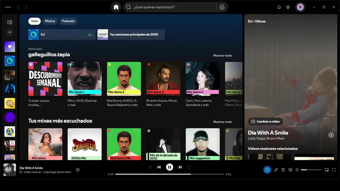Open Mix de la década de 2010
Viewport: 340px width, 191px height.
coord(163,144)
